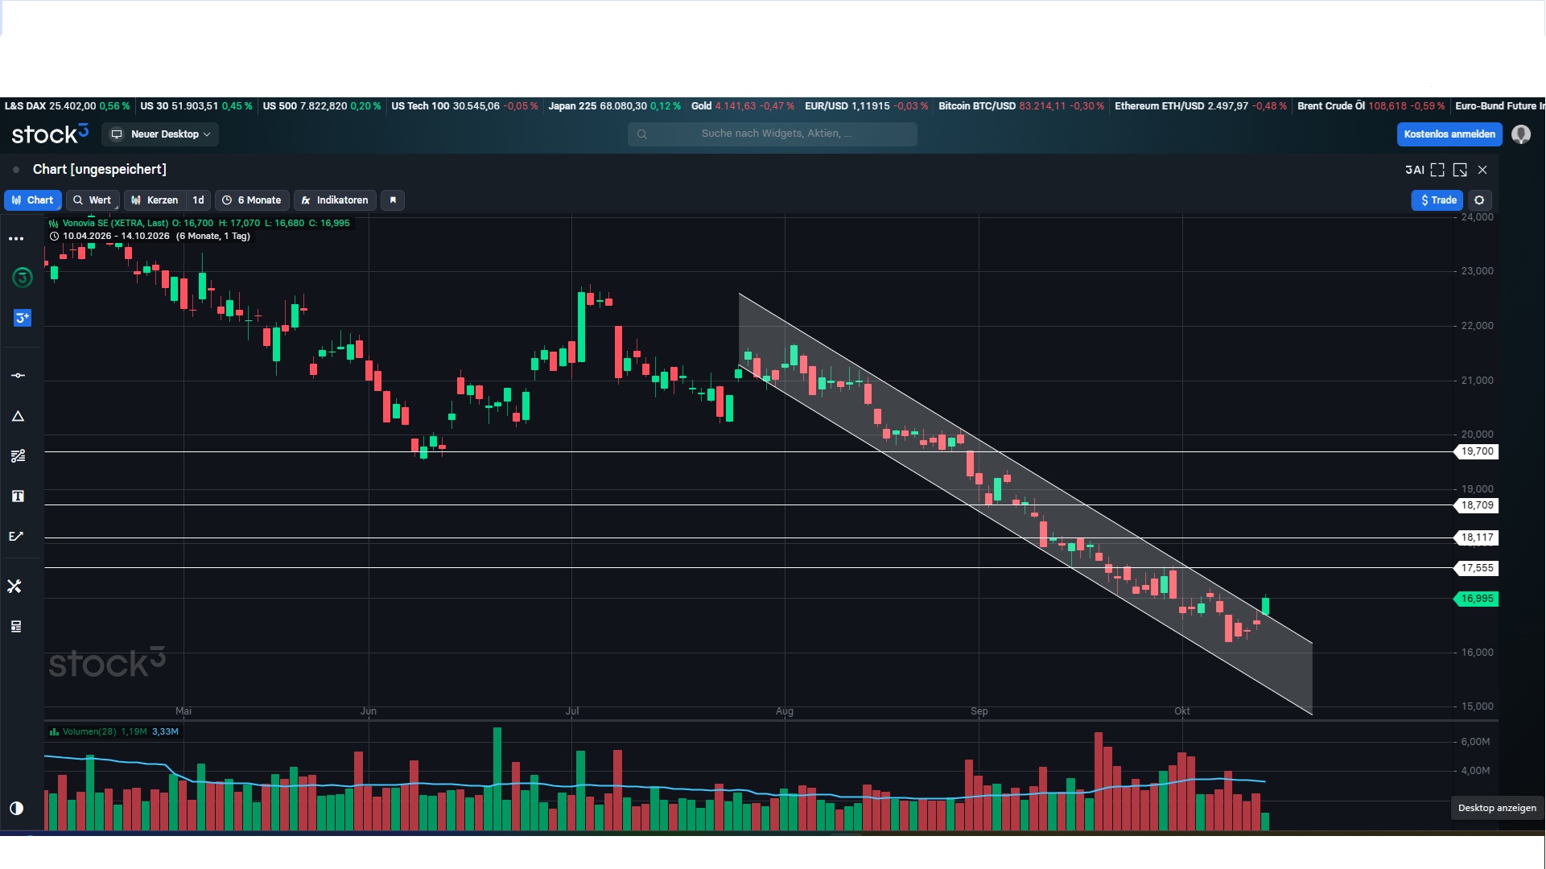Click the blue 3+ sidebar icon
This screenshot has height=869, width=1546.
click(23, 318)
